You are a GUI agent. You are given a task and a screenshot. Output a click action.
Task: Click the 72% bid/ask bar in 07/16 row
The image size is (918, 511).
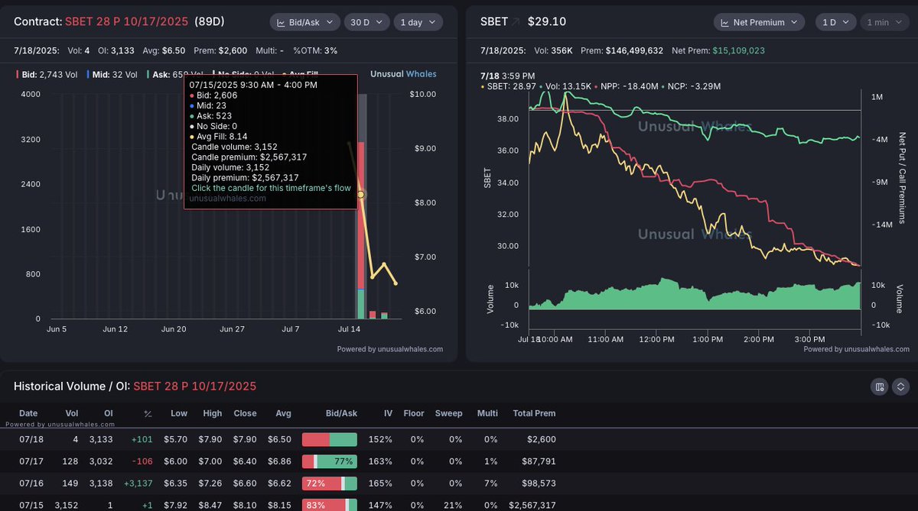[330, 484]
